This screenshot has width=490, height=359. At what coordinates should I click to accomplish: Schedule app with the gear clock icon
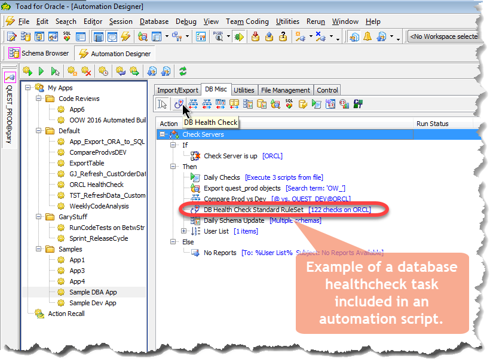pyautogui.click(x=103, y=71)
